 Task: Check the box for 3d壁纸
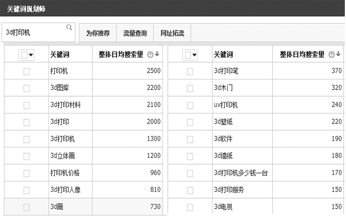tap(190, 122)
